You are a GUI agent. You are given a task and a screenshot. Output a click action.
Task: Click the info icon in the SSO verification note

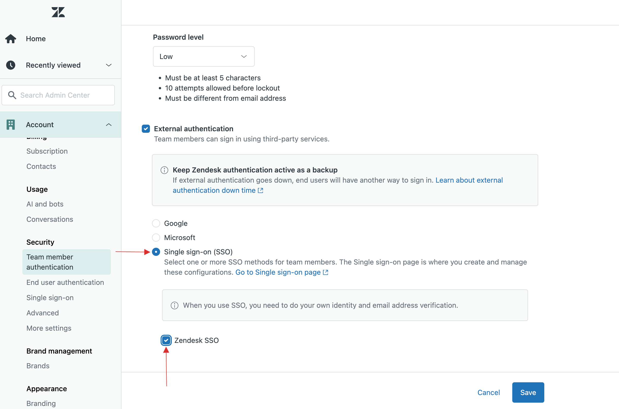tap(175, 305)
